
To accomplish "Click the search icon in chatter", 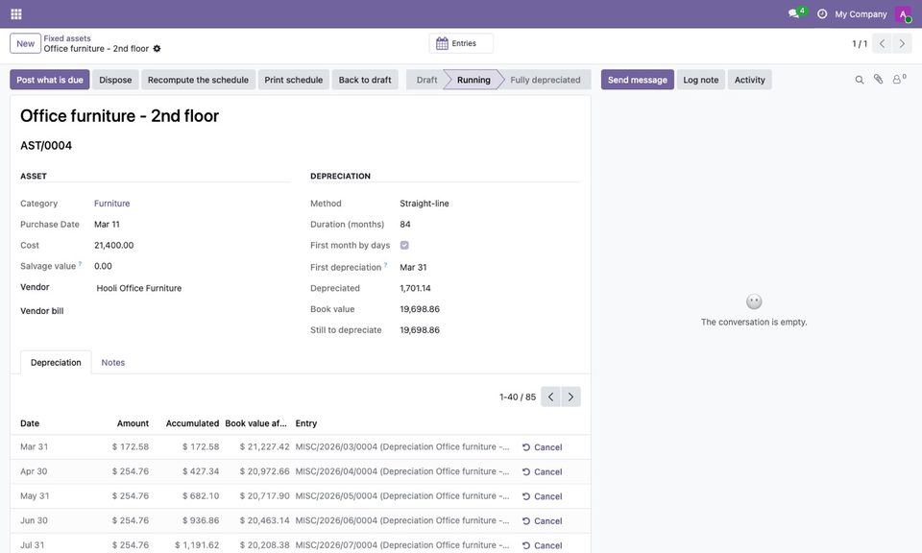I will click(x=859, y=80).
